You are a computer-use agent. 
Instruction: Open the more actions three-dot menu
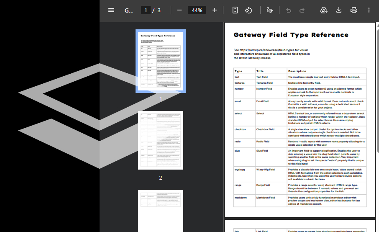(x=369, y=10)
